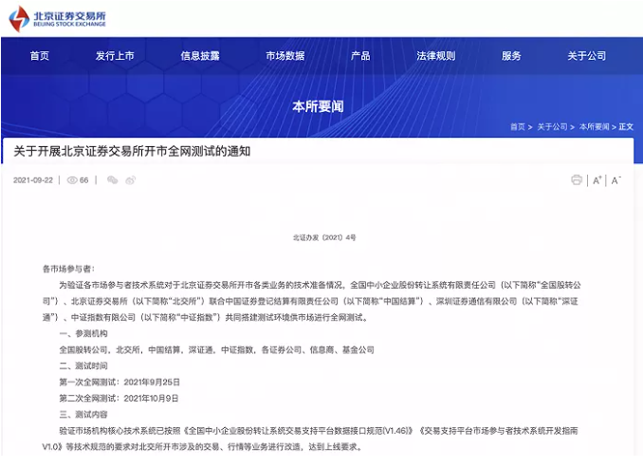The image size is (643, 468).
Task: Click the salutation 各市场参与者：
Action: 68,269
